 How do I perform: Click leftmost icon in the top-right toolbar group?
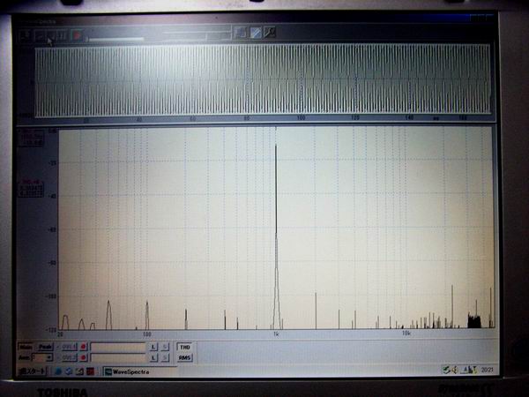pos(241,33)
